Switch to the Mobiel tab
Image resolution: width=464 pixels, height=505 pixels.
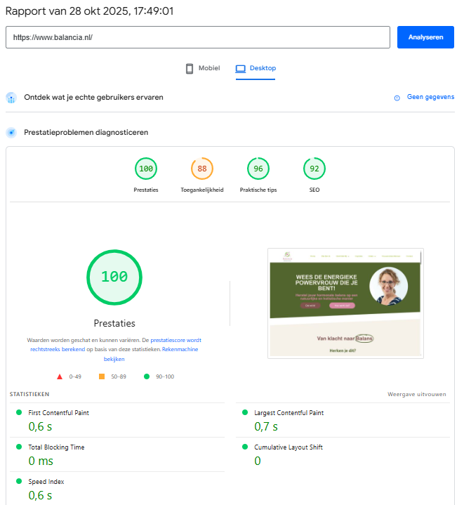tap(202, 69)
